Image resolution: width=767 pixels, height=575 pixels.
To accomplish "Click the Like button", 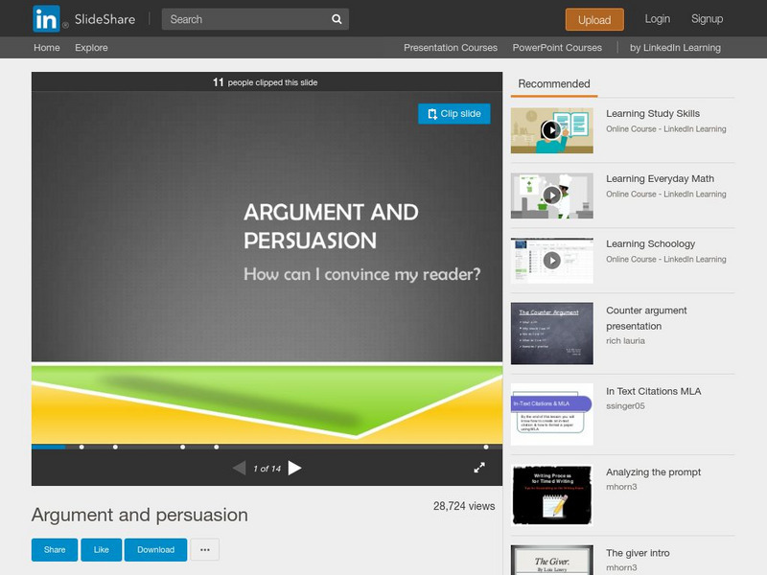I will click(x=102, y=549).
